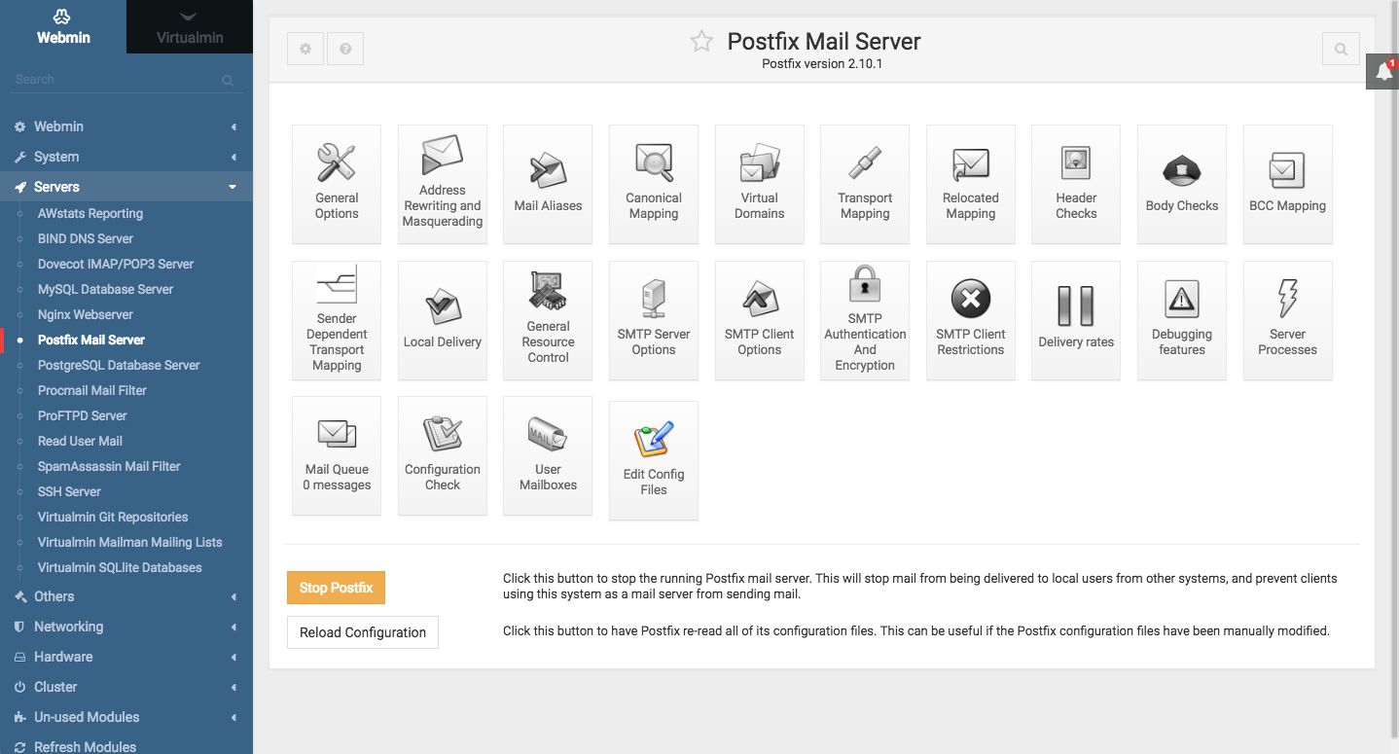Expand the Cluster sidebar category
Screen dimensions: 1399x754
coord(126,687)
